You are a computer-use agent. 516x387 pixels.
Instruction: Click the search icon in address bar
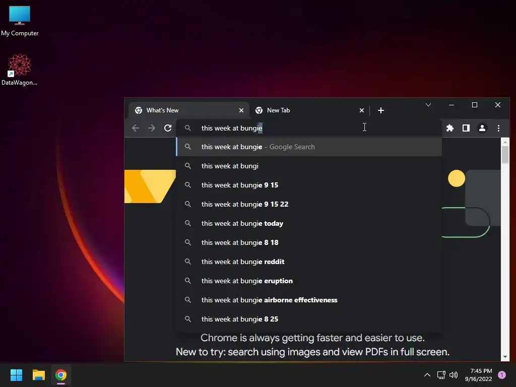(188, 128)
